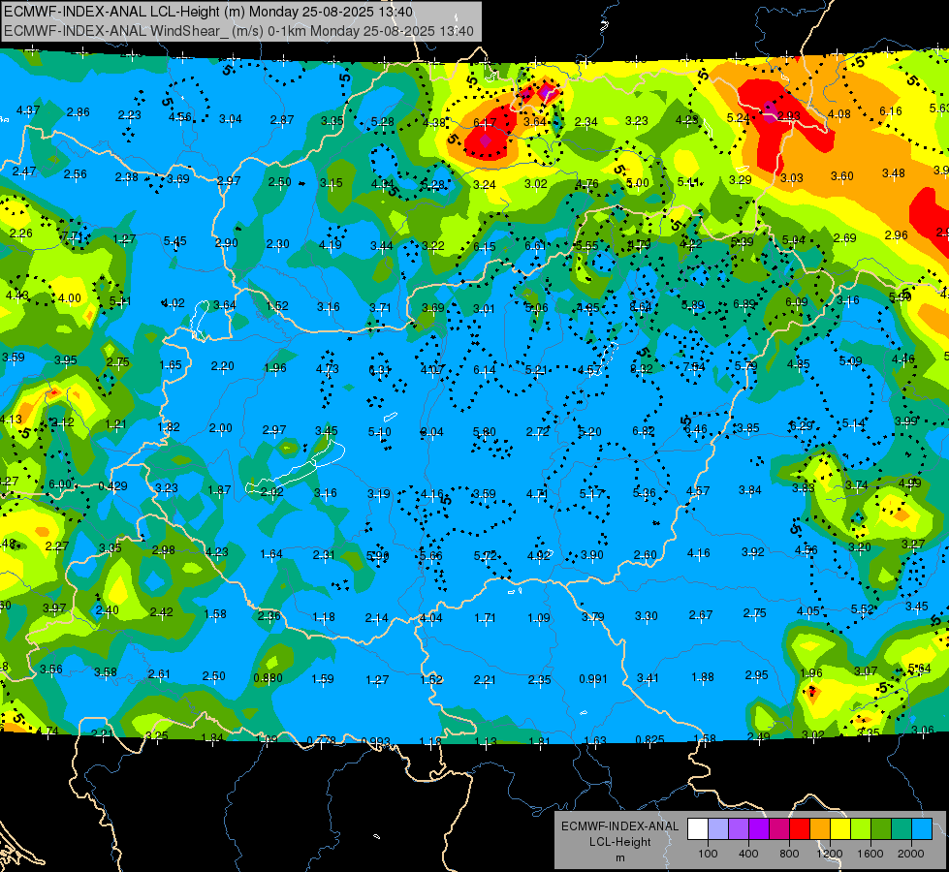949x872 pixels.
Task: Click the wind shear value 0.429
Action: tap(112, 486)
